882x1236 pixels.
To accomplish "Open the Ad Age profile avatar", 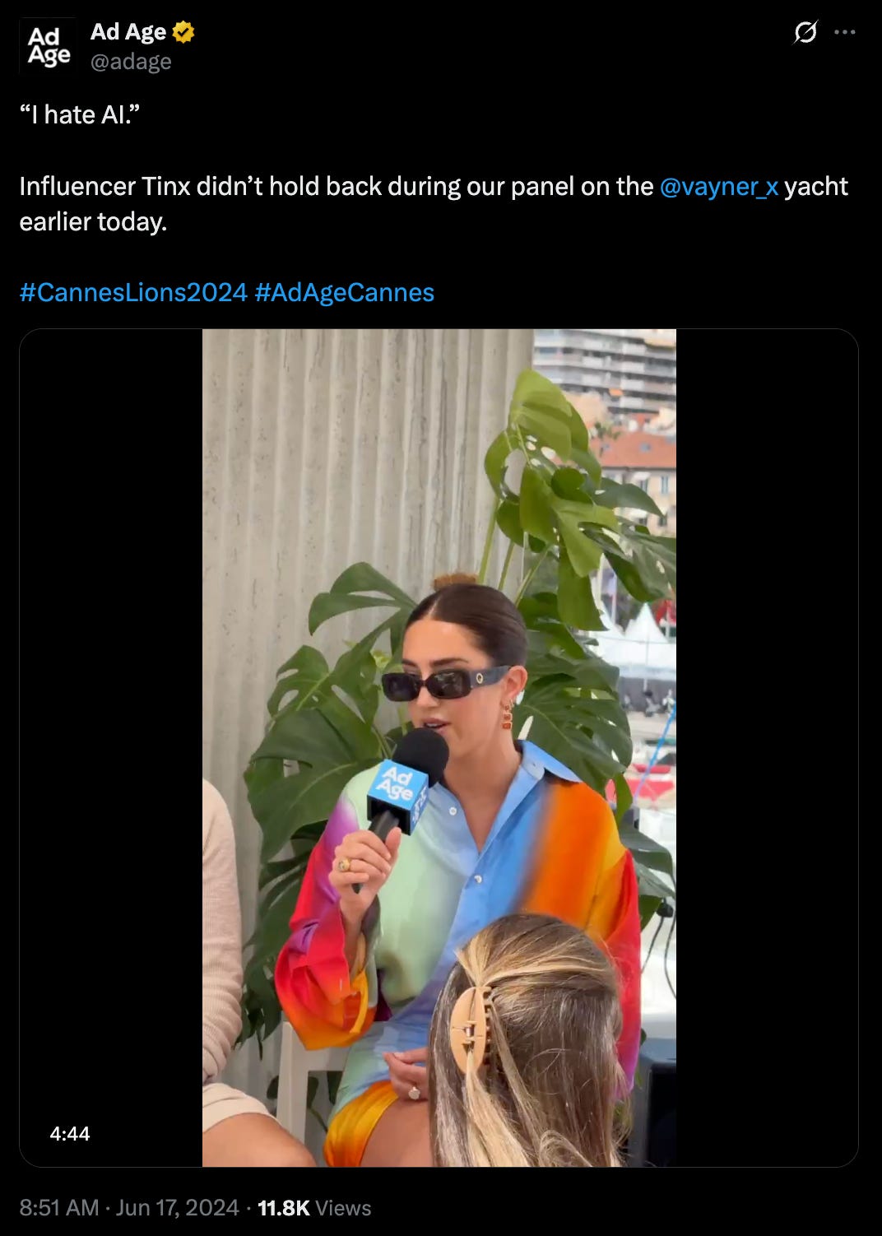I will 48,46.
